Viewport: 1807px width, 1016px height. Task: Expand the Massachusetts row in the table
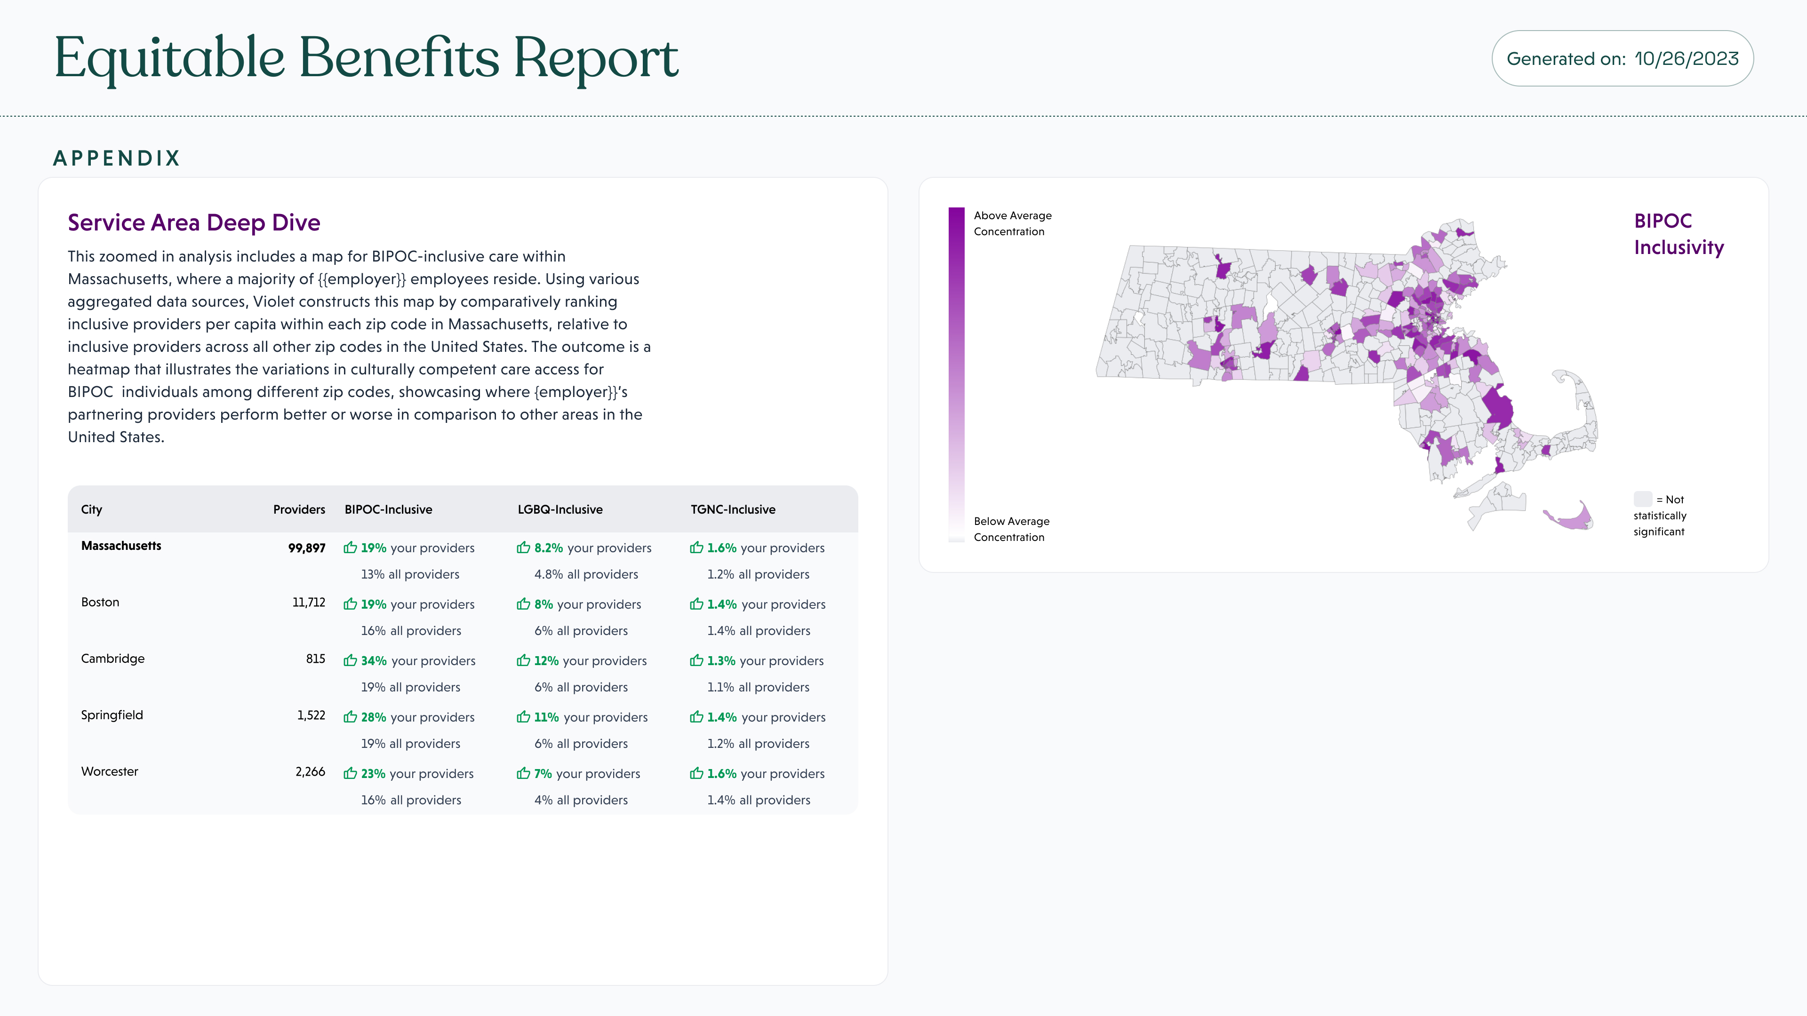click(x=120, y=546)
